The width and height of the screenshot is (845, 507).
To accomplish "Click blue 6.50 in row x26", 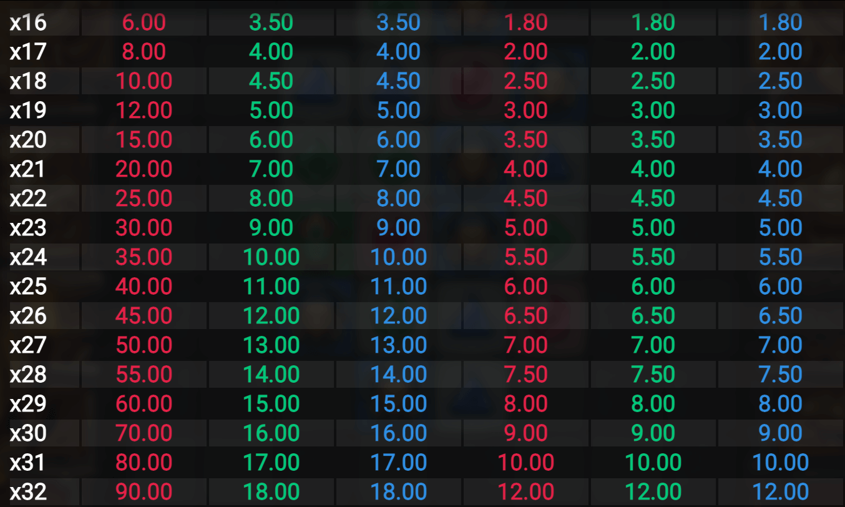I will click(x=781, y=316).
